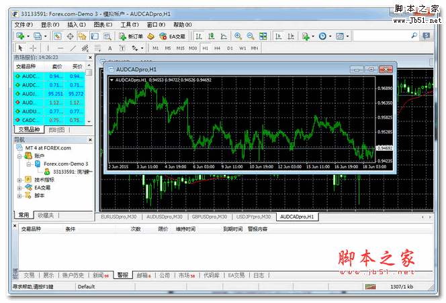The height and width of the screenshot is (303, 446).
Task: Select the equidistant channel tool
Action: point(85,48)
